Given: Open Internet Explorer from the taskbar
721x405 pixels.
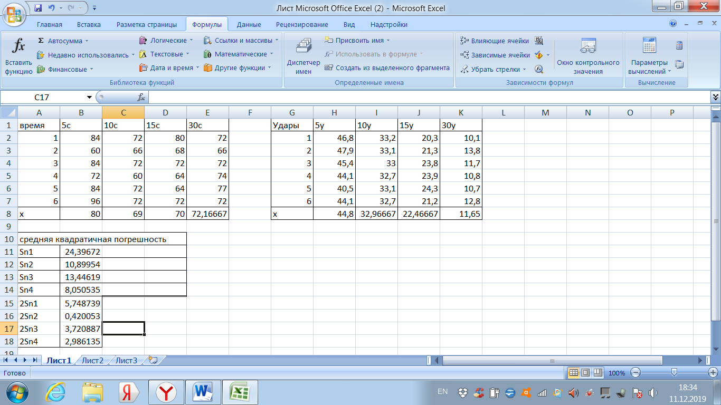Looking at the screenshot, I should pyautogui.click(x=56, y=392).
